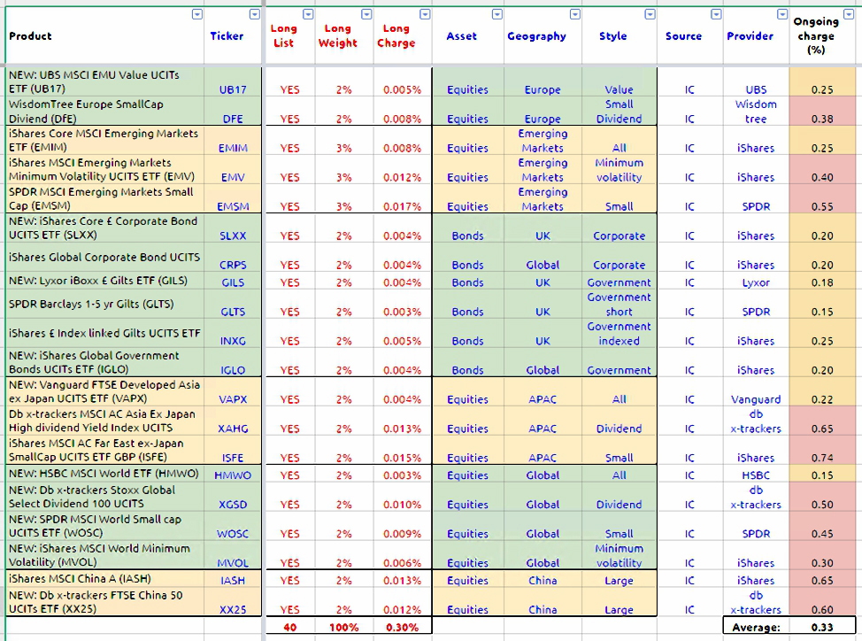Select the IGLO ticker cell
862x641 pixels.
click(233, 362)
